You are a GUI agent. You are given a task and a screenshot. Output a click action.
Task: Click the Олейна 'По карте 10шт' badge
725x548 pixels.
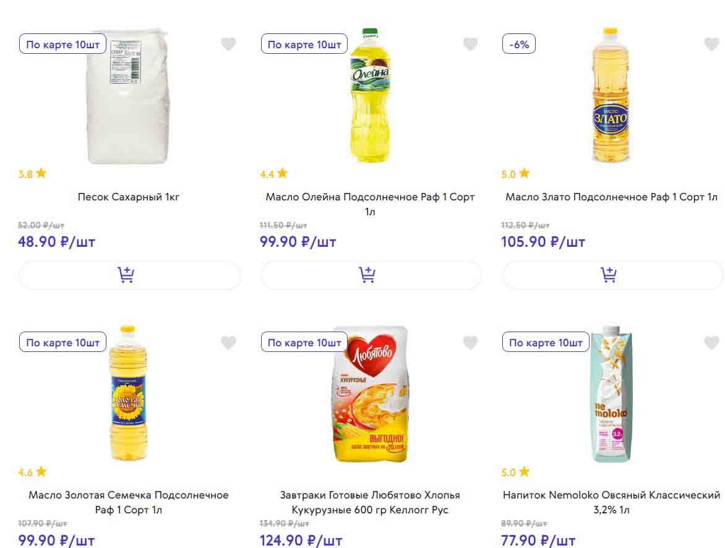304,45
